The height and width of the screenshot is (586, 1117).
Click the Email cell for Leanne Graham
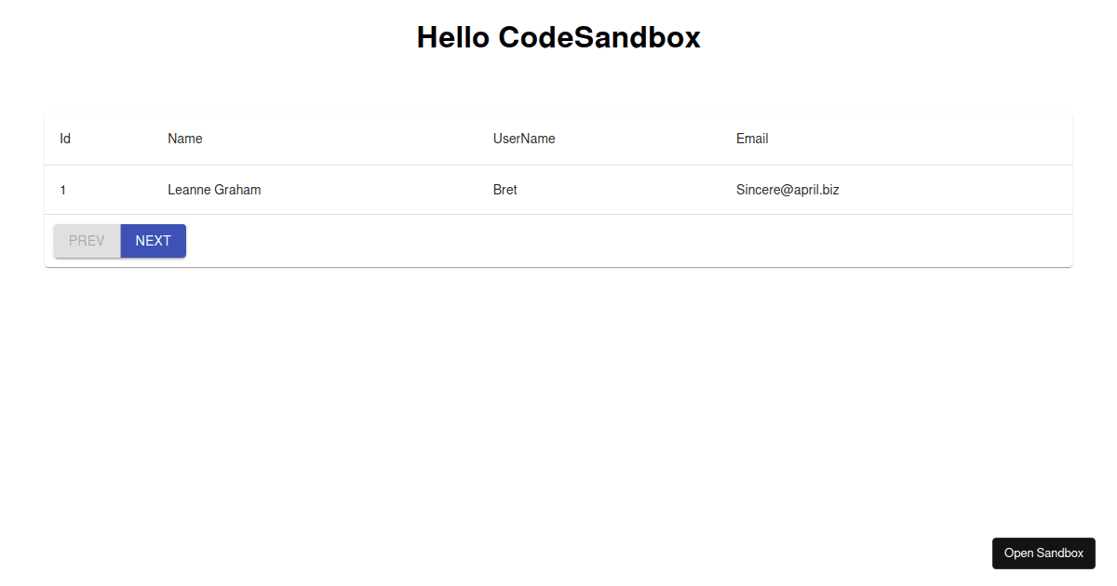point(787,189)
